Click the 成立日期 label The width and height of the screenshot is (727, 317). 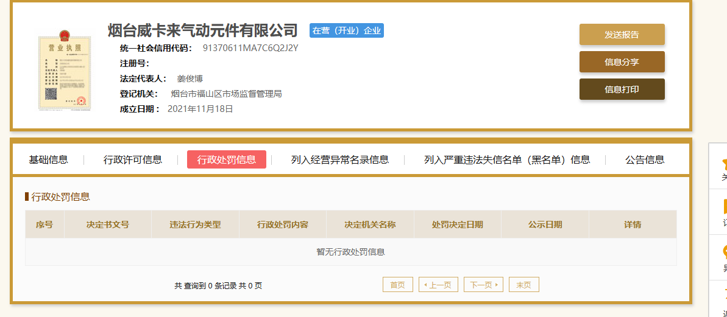tap(140, 109)
